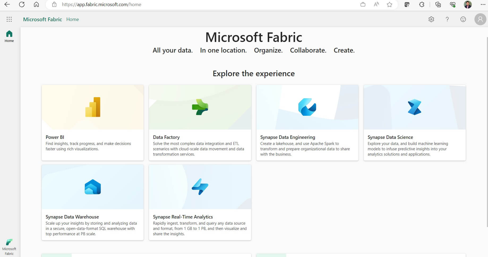
Task: Click the Home breadcrumb in the header
Action: pos(72,19)
